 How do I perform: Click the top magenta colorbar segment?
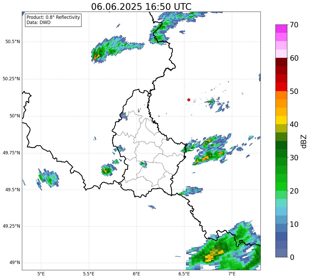[x=281, y=29]
